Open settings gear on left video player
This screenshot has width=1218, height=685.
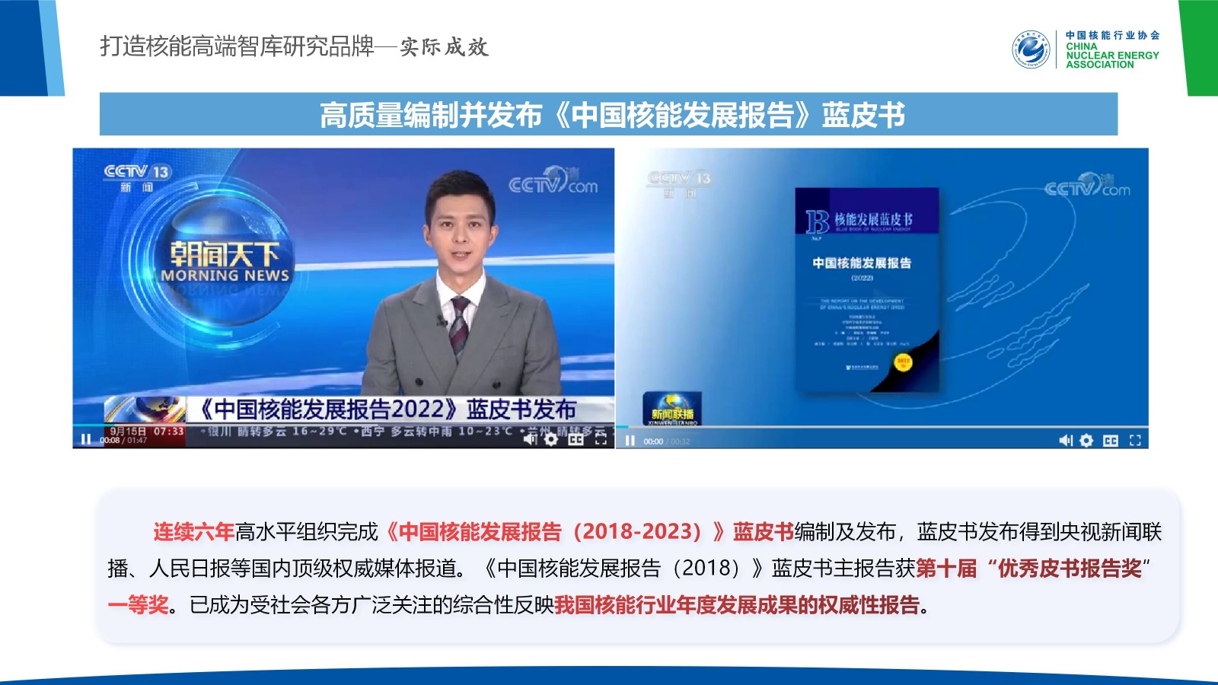click(x=551, y=439)
